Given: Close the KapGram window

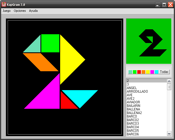Looking at the screenshot, I should (170, 5).
